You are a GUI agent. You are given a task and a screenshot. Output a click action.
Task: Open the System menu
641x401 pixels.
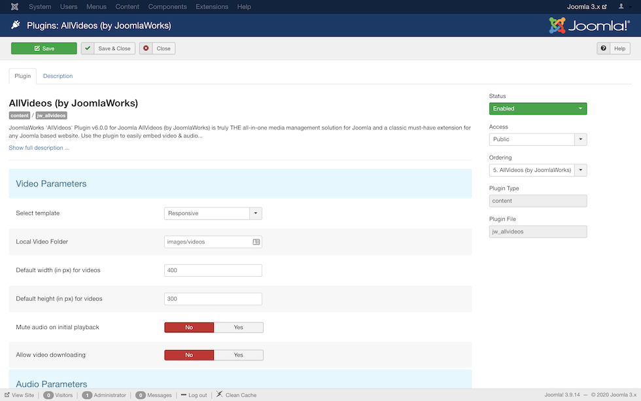point(40,7)
